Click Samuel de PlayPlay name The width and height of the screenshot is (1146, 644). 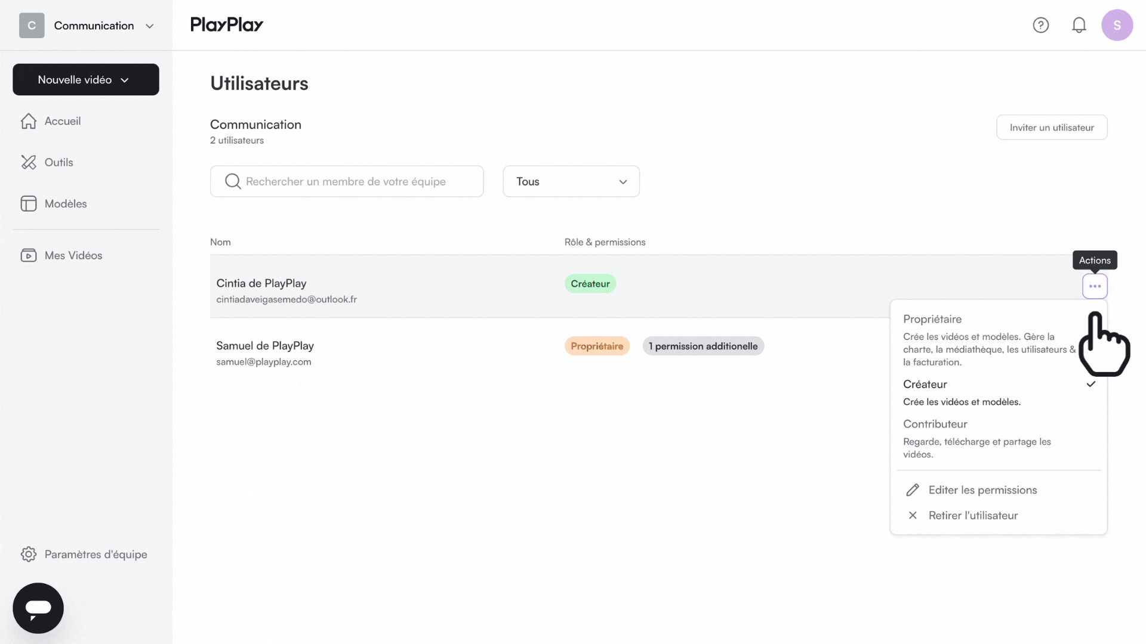point(265,346)
